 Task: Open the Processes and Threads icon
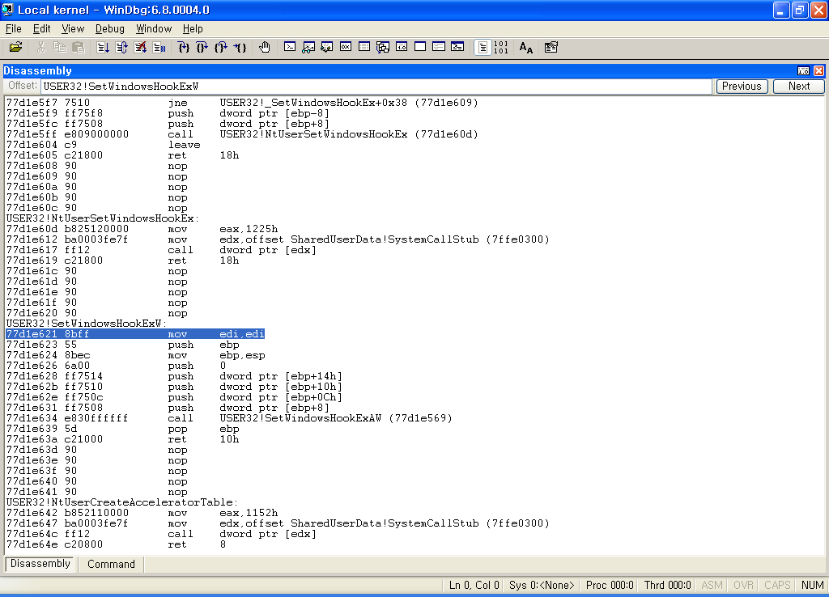pos(439,48)
